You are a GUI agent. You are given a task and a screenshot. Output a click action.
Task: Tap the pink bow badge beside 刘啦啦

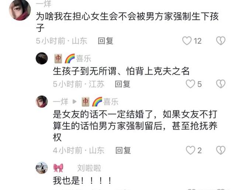[x=58, y=168]
